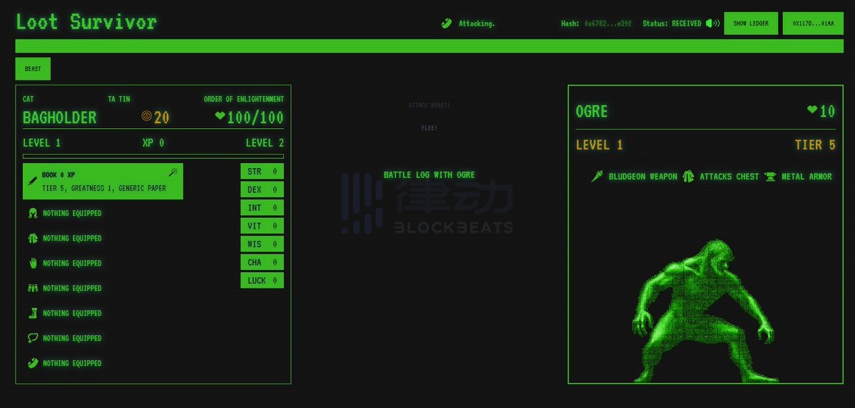Click the helmet slot icon
Screen dimensions: 855x408
33,213
